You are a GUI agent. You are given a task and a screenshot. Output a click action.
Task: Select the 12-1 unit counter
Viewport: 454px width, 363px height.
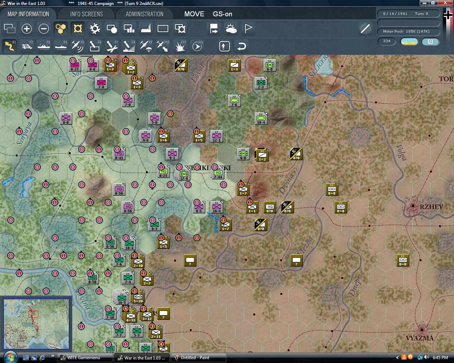216,136
